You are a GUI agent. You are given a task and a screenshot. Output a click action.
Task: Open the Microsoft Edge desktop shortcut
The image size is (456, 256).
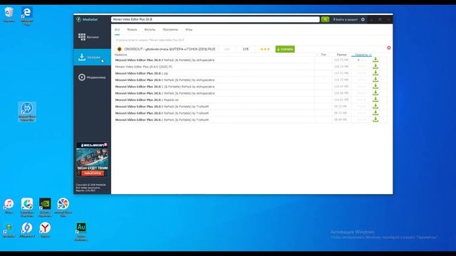tap(27, 16)
